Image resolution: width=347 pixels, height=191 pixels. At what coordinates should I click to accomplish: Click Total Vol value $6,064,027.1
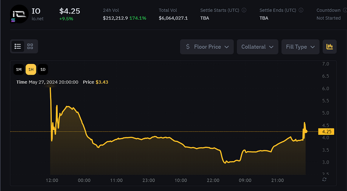(173, 18)
